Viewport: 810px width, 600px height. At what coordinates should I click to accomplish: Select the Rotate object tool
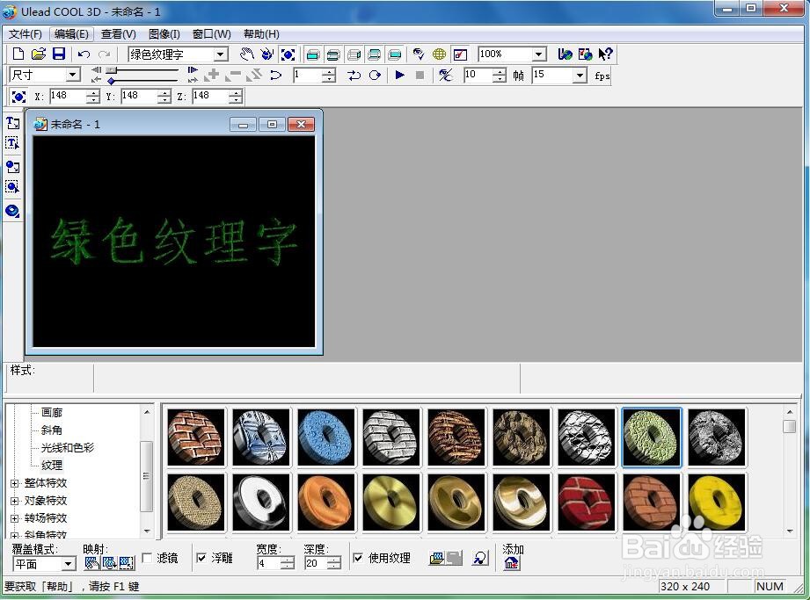click(267, 54)
